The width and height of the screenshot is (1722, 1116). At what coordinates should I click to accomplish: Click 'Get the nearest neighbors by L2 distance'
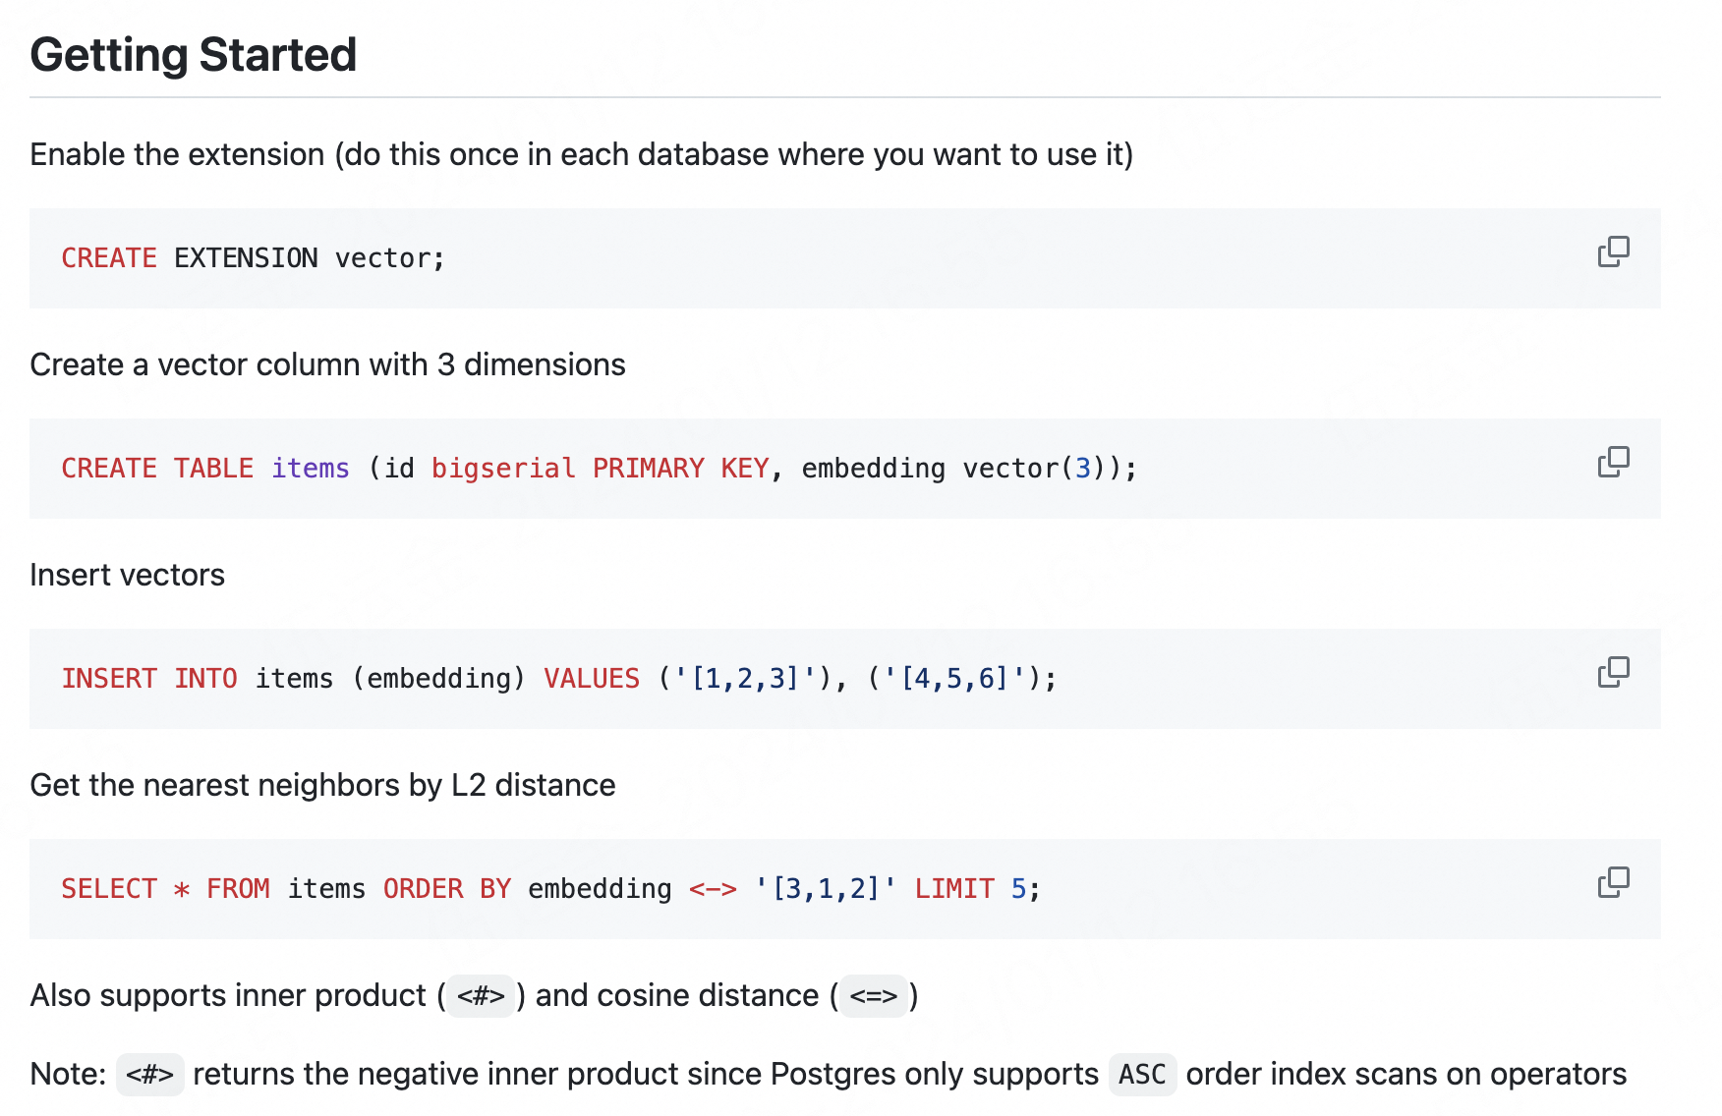[322, 786]
